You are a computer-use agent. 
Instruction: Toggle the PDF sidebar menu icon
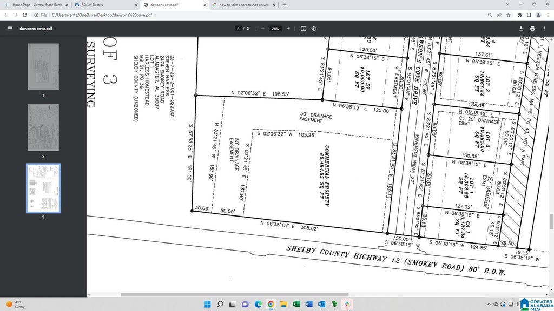(10, 29)
